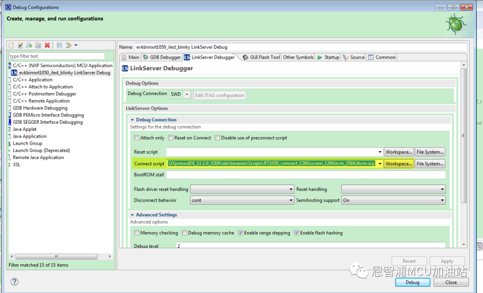The height and width of the screenshot is (293, 483).
Task: Select C/C++ Remote Application
Action: point(41,101)
